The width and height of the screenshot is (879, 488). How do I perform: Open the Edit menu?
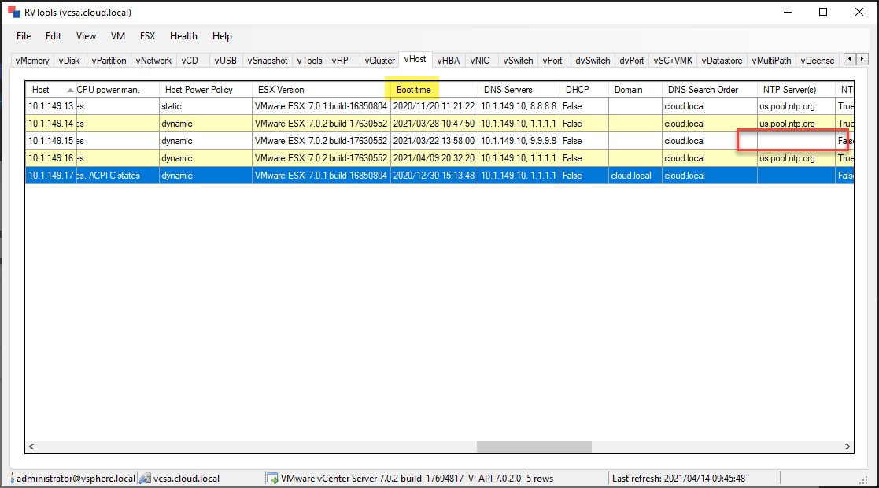click(x=54, y=36)
